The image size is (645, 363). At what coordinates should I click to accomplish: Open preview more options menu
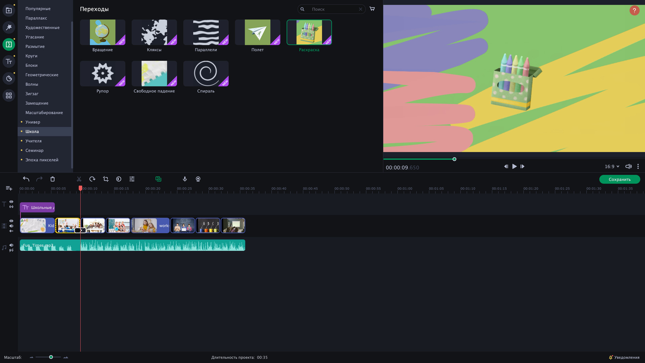click(638, 166)
